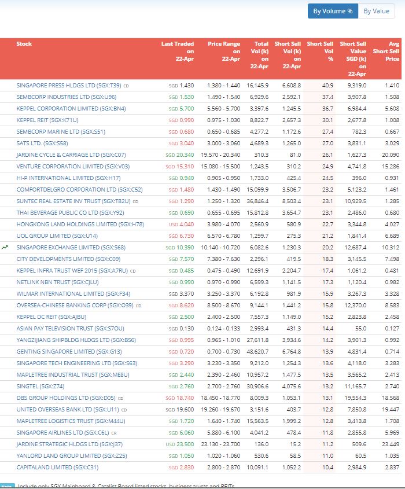Select Genting total volume 48,620.7
405x489 pixels.
point(257,351)
